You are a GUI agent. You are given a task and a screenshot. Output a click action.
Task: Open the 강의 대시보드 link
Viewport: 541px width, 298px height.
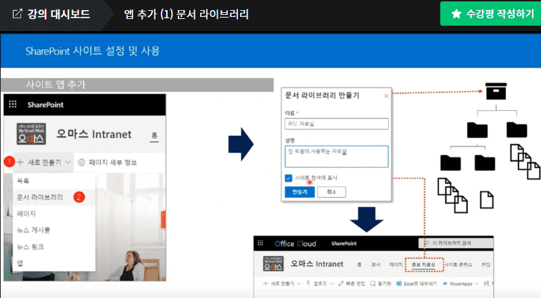(51, 14)
